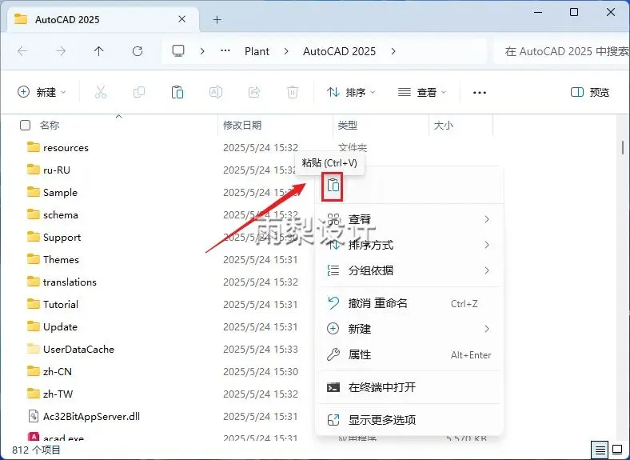Switch to details view icon in status bar
The width and height of the screenshot is (630, 460).
pos(600,450)
